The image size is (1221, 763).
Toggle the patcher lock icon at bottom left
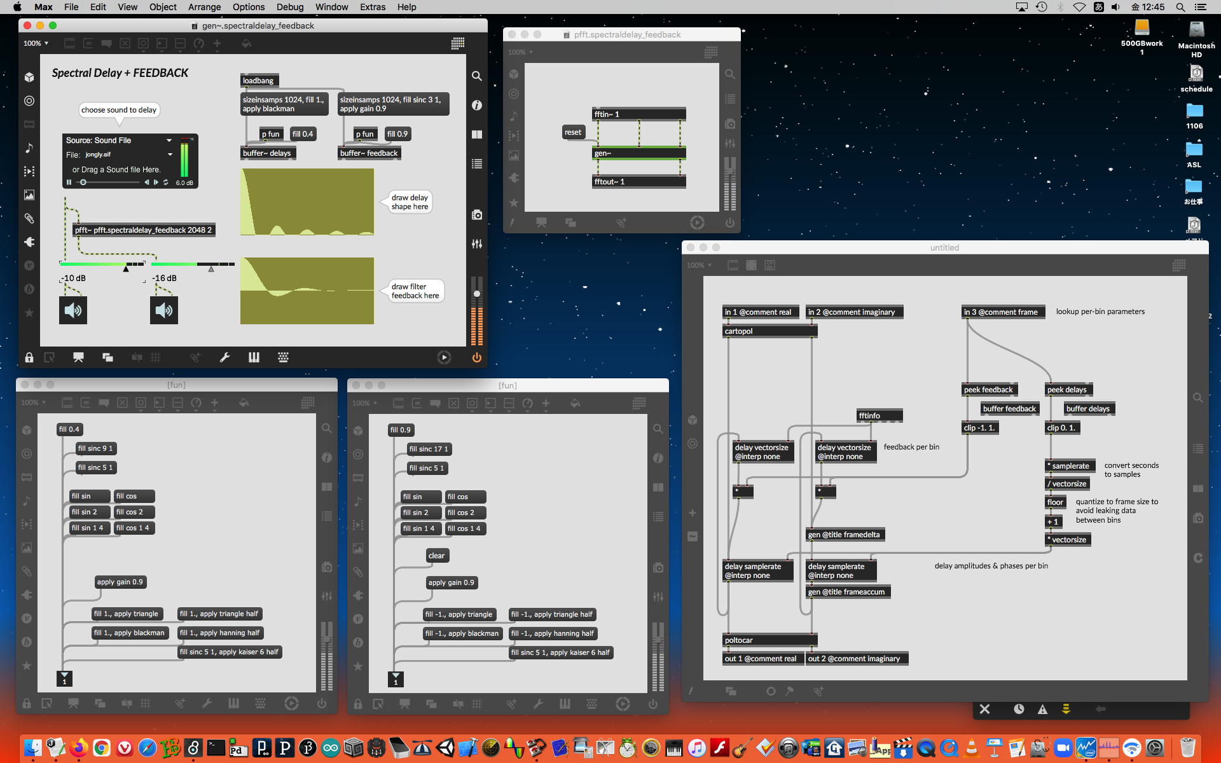point(29,357)
